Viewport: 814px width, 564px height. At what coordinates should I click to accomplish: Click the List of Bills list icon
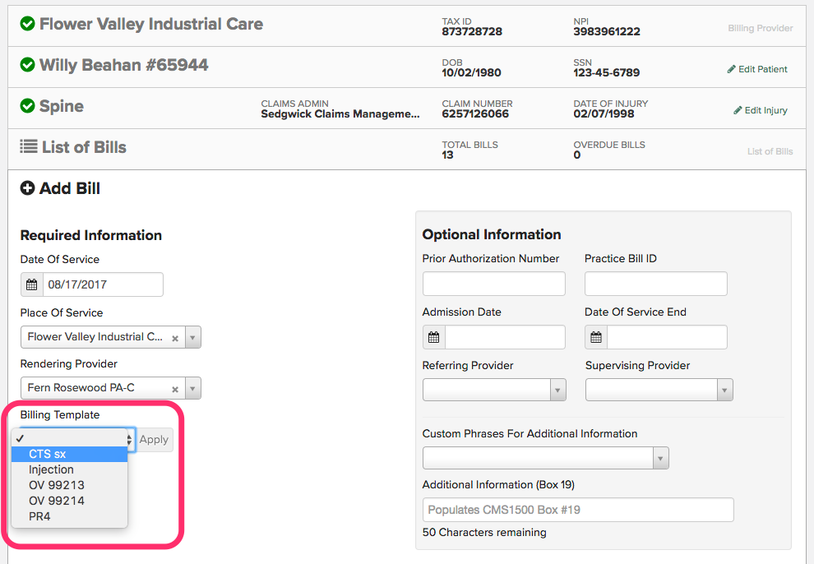28,147
